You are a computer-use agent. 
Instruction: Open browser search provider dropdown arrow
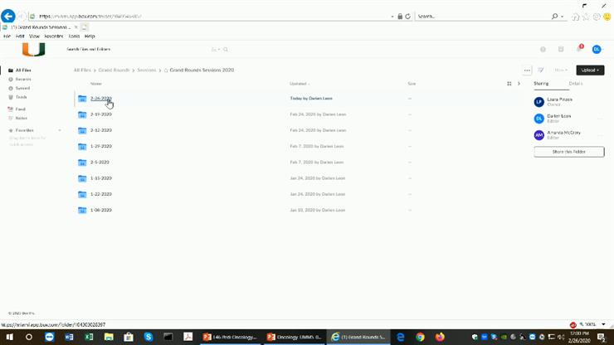pyautogui.click(x=563, y=17)
